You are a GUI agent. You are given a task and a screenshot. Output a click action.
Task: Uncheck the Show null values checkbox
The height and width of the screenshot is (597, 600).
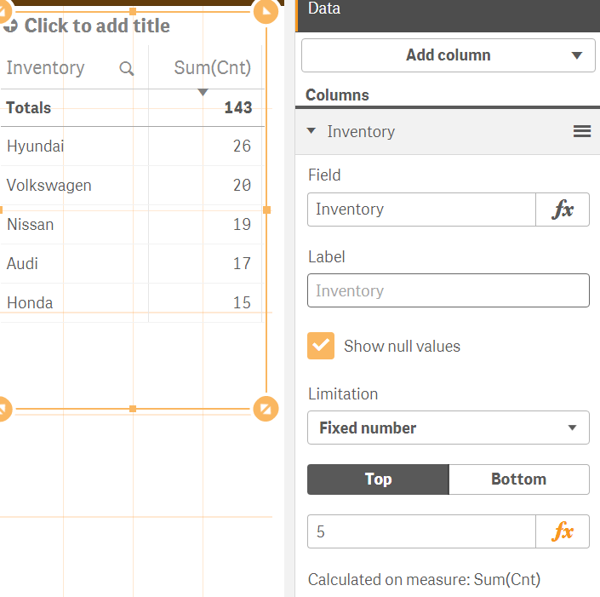click(321, 346)
